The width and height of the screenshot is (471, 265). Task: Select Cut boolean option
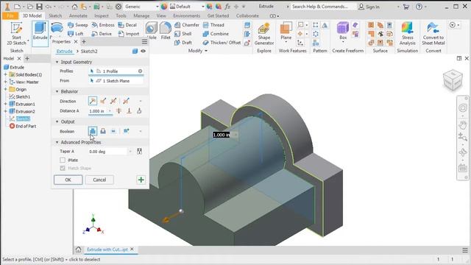pyautogui.click(x=103, y=131)
